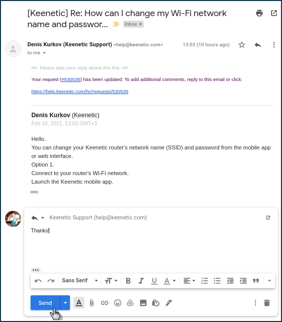Insert photo into reply
Screen dimensions: 282x322
coord(143,303)
